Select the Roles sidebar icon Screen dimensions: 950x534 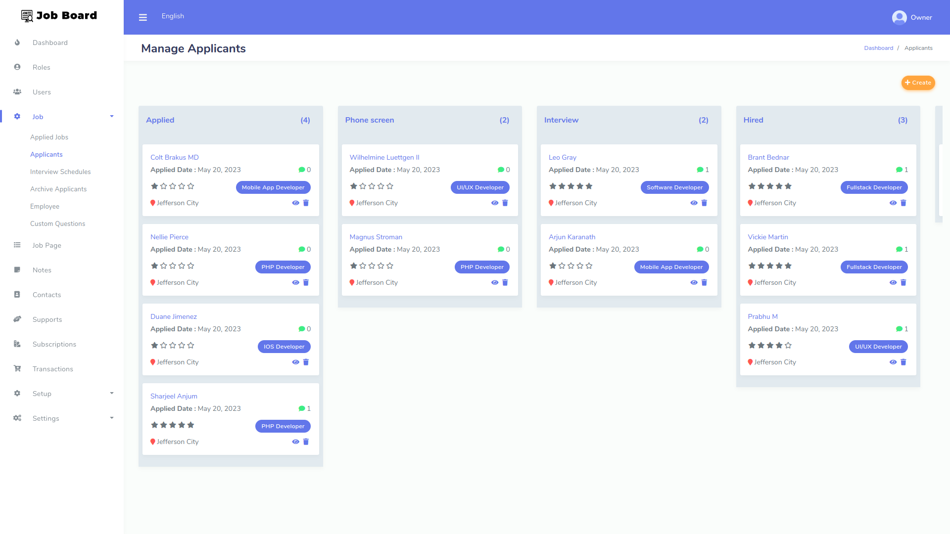17,67
